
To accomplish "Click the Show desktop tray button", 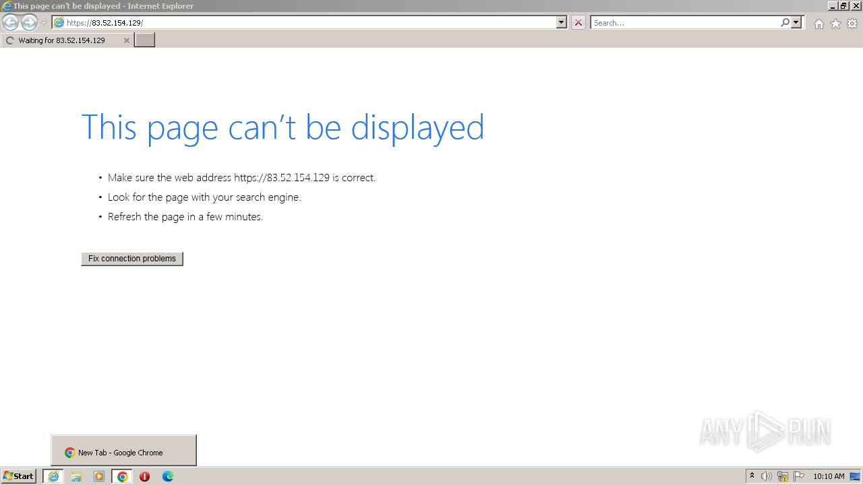I will pyautogui.click(x=856, y=476).
